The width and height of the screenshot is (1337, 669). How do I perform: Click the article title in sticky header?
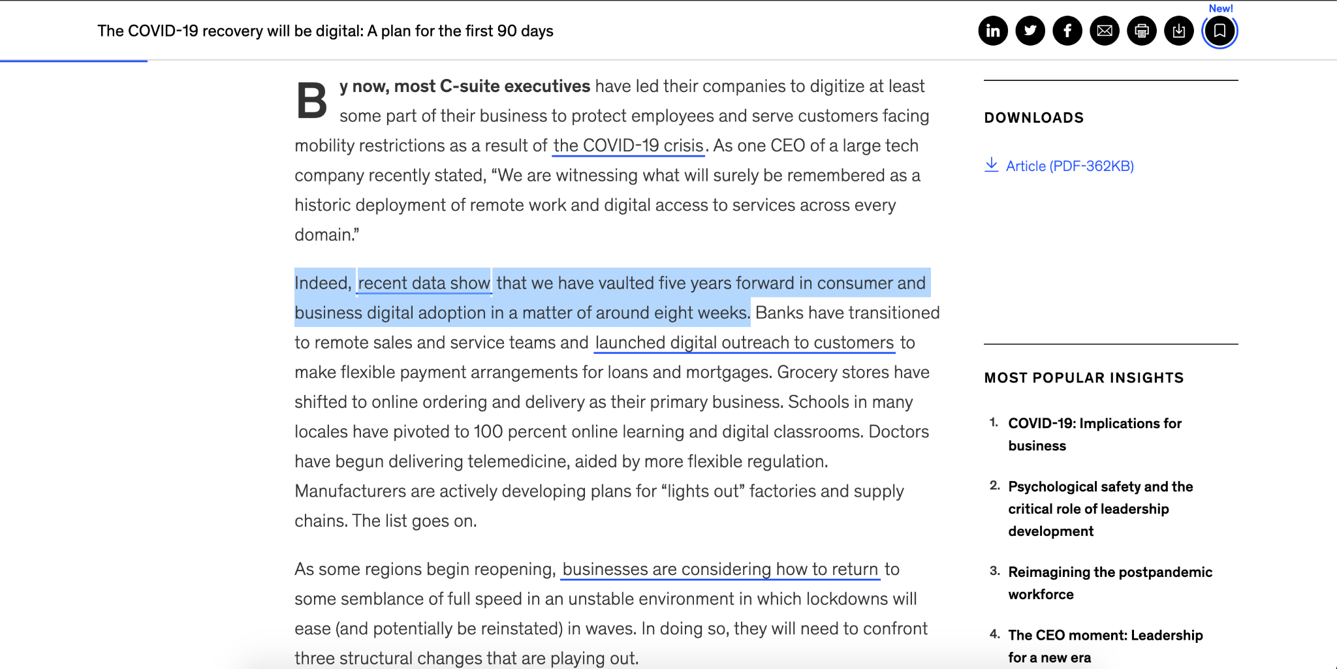click(x=325, y=31)
